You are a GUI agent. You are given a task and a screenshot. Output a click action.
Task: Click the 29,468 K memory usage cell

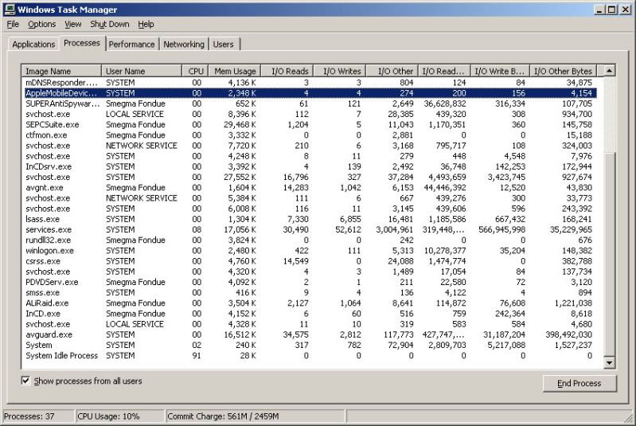coord(240,124)
